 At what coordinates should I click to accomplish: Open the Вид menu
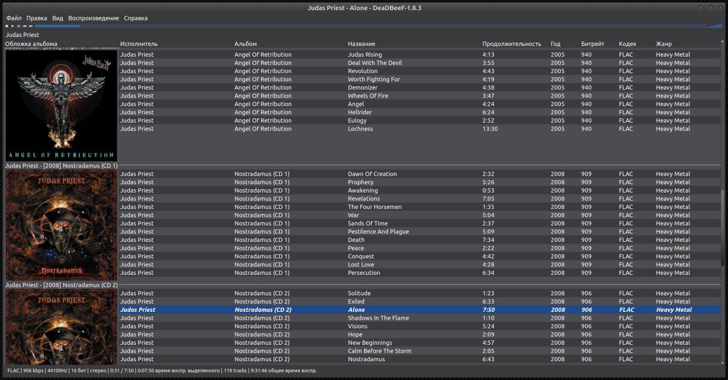click(57, 18)
